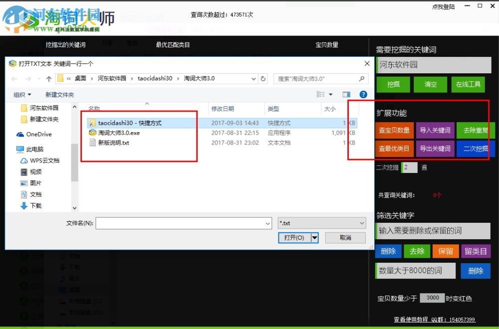
Task: Toggle the preview pane icon
Action: (x=347, y=94)
